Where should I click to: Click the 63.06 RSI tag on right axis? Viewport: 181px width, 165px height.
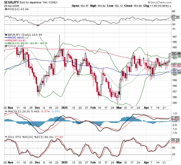click(x=175, y=17)
